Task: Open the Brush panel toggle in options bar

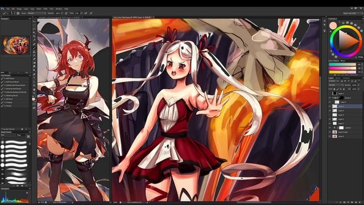Action: [18, 13]
